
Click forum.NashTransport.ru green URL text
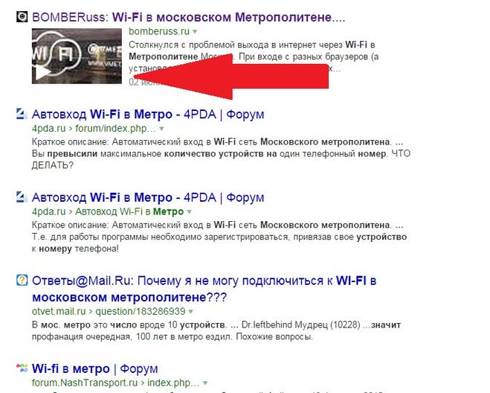[84, 383]
